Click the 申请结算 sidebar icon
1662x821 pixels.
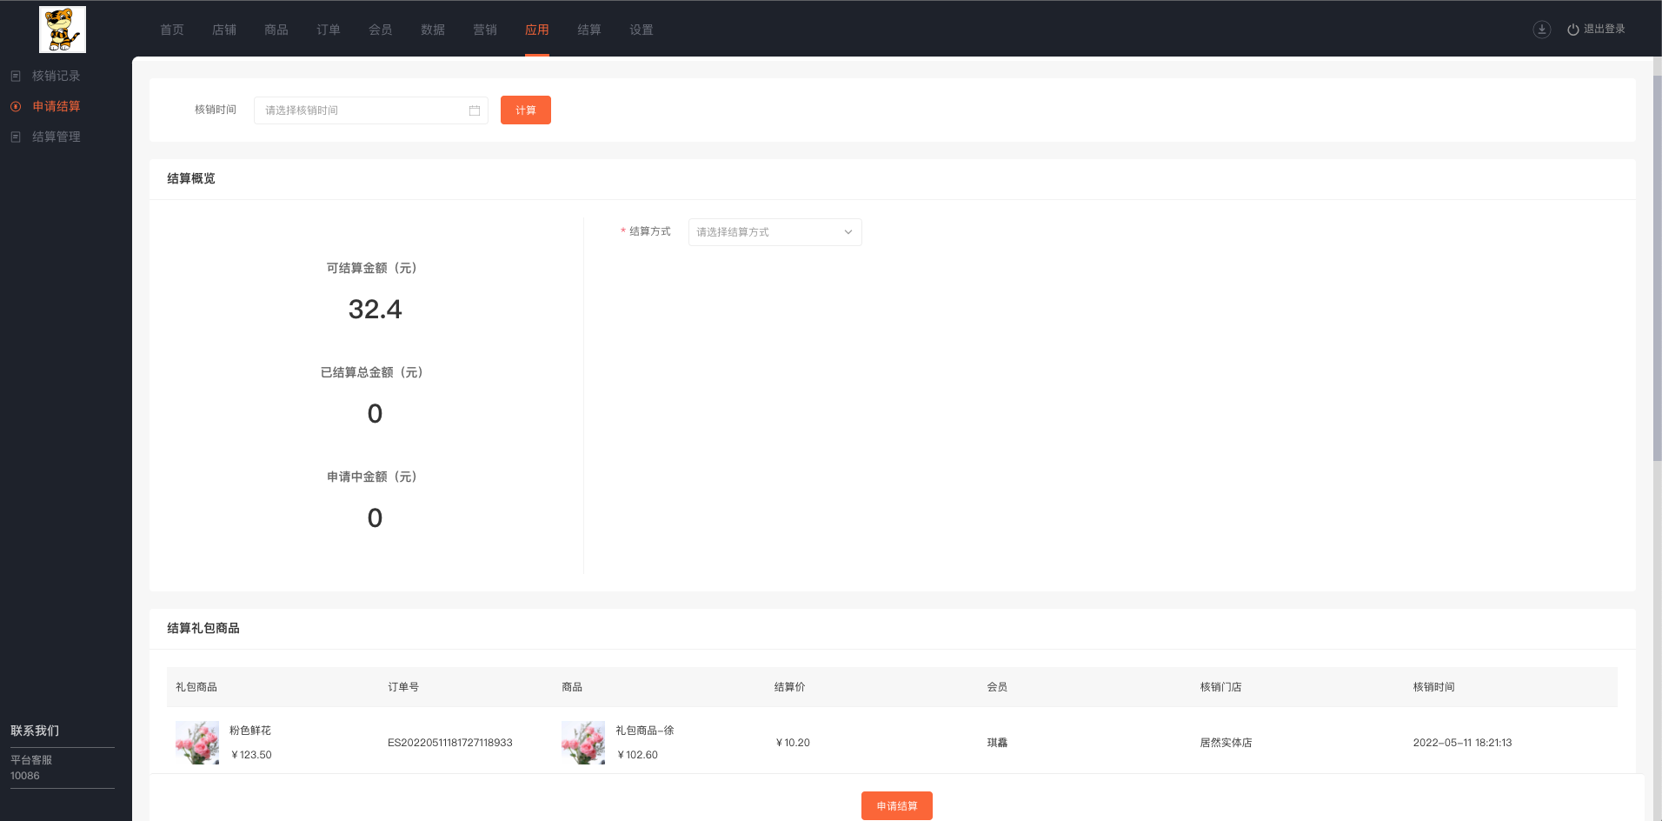pos(16,106)
